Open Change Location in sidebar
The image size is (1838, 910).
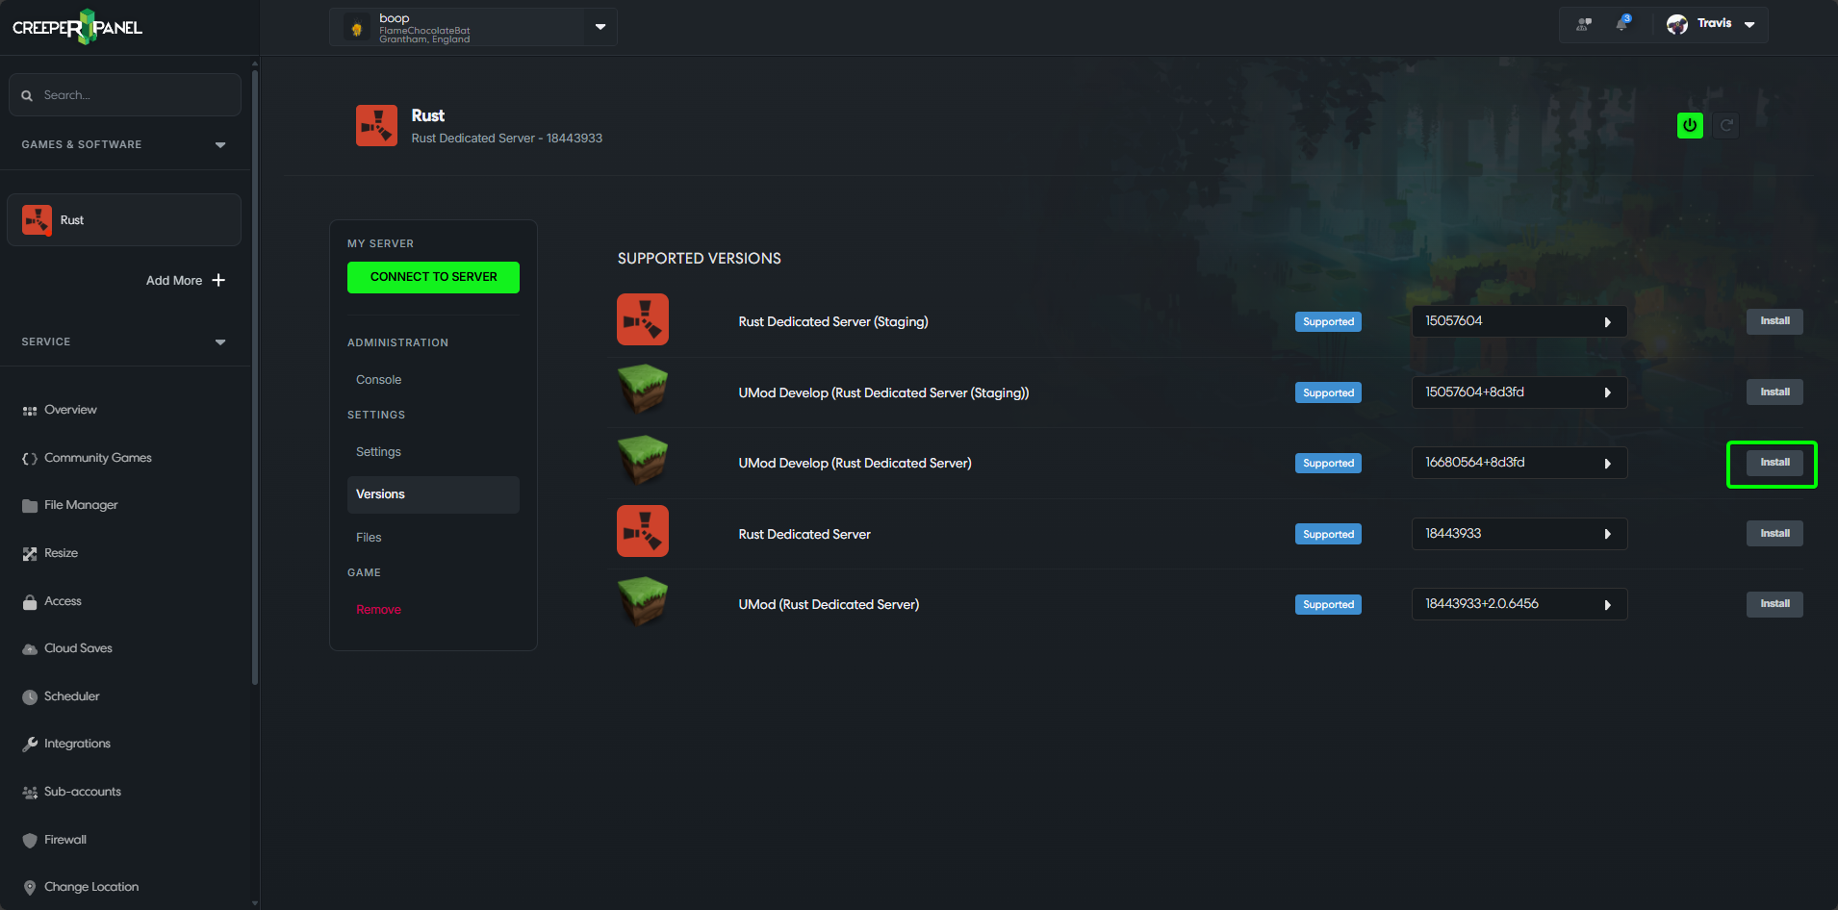click(x=80, y=887)
